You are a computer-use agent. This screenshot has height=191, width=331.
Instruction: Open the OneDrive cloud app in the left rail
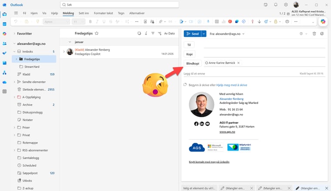coord(4,82)
